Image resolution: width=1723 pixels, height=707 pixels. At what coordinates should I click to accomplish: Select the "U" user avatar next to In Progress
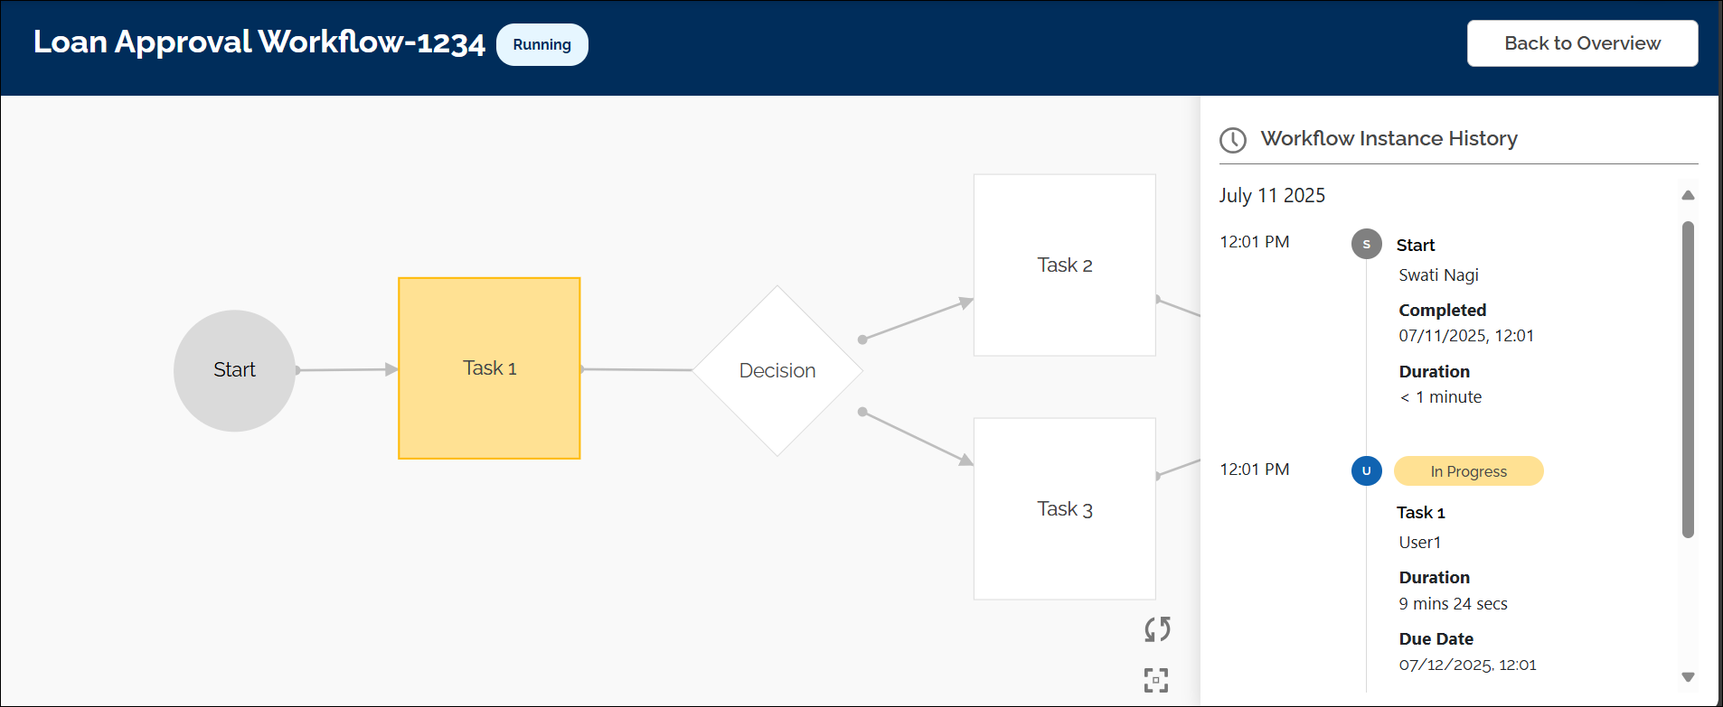click(x=1366, y=470)
